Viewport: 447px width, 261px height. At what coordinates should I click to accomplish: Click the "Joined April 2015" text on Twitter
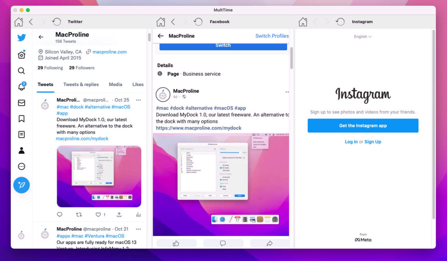click(63, 58)
